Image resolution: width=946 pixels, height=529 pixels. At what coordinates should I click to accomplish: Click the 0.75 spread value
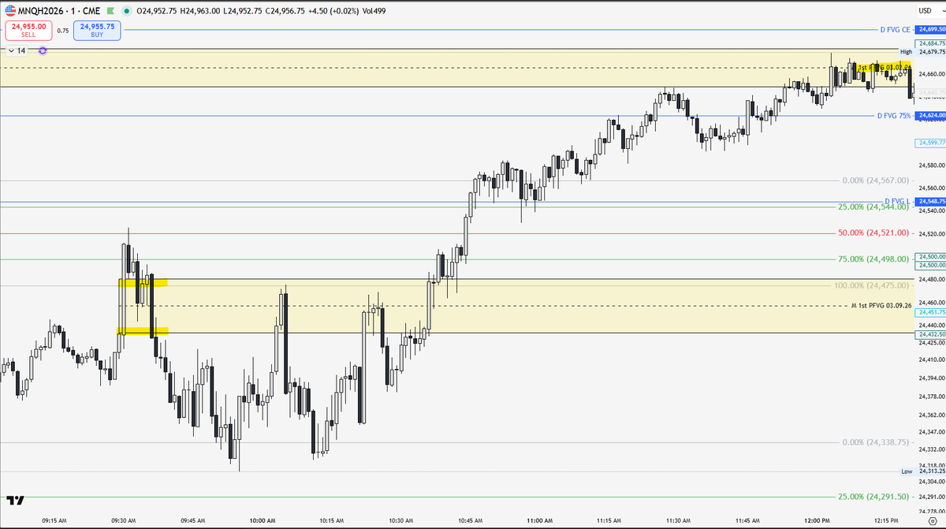click(x=62, y=31)
